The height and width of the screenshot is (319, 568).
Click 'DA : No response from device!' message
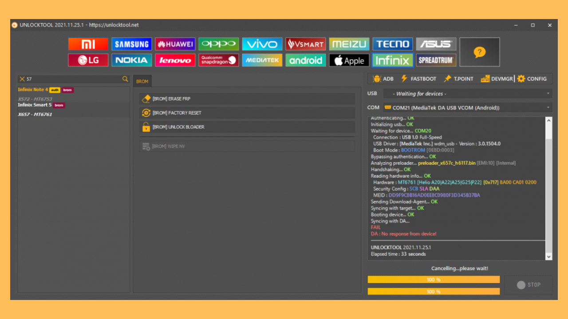[x=404, y=234]
